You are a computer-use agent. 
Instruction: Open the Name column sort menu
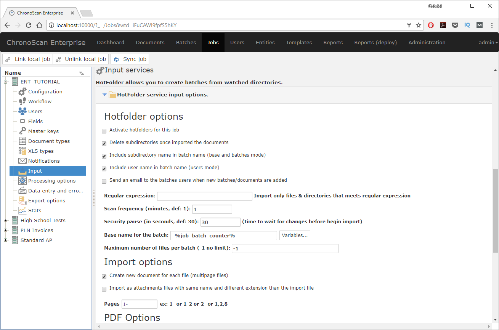tap(81, 73)
